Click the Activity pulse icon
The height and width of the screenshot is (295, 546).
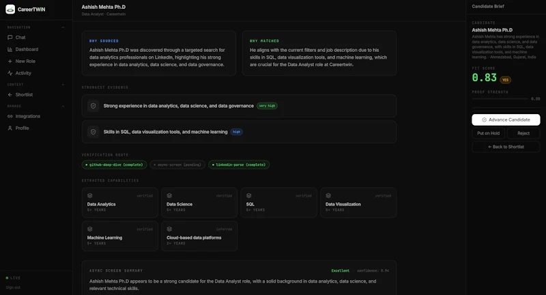point(10,73)
